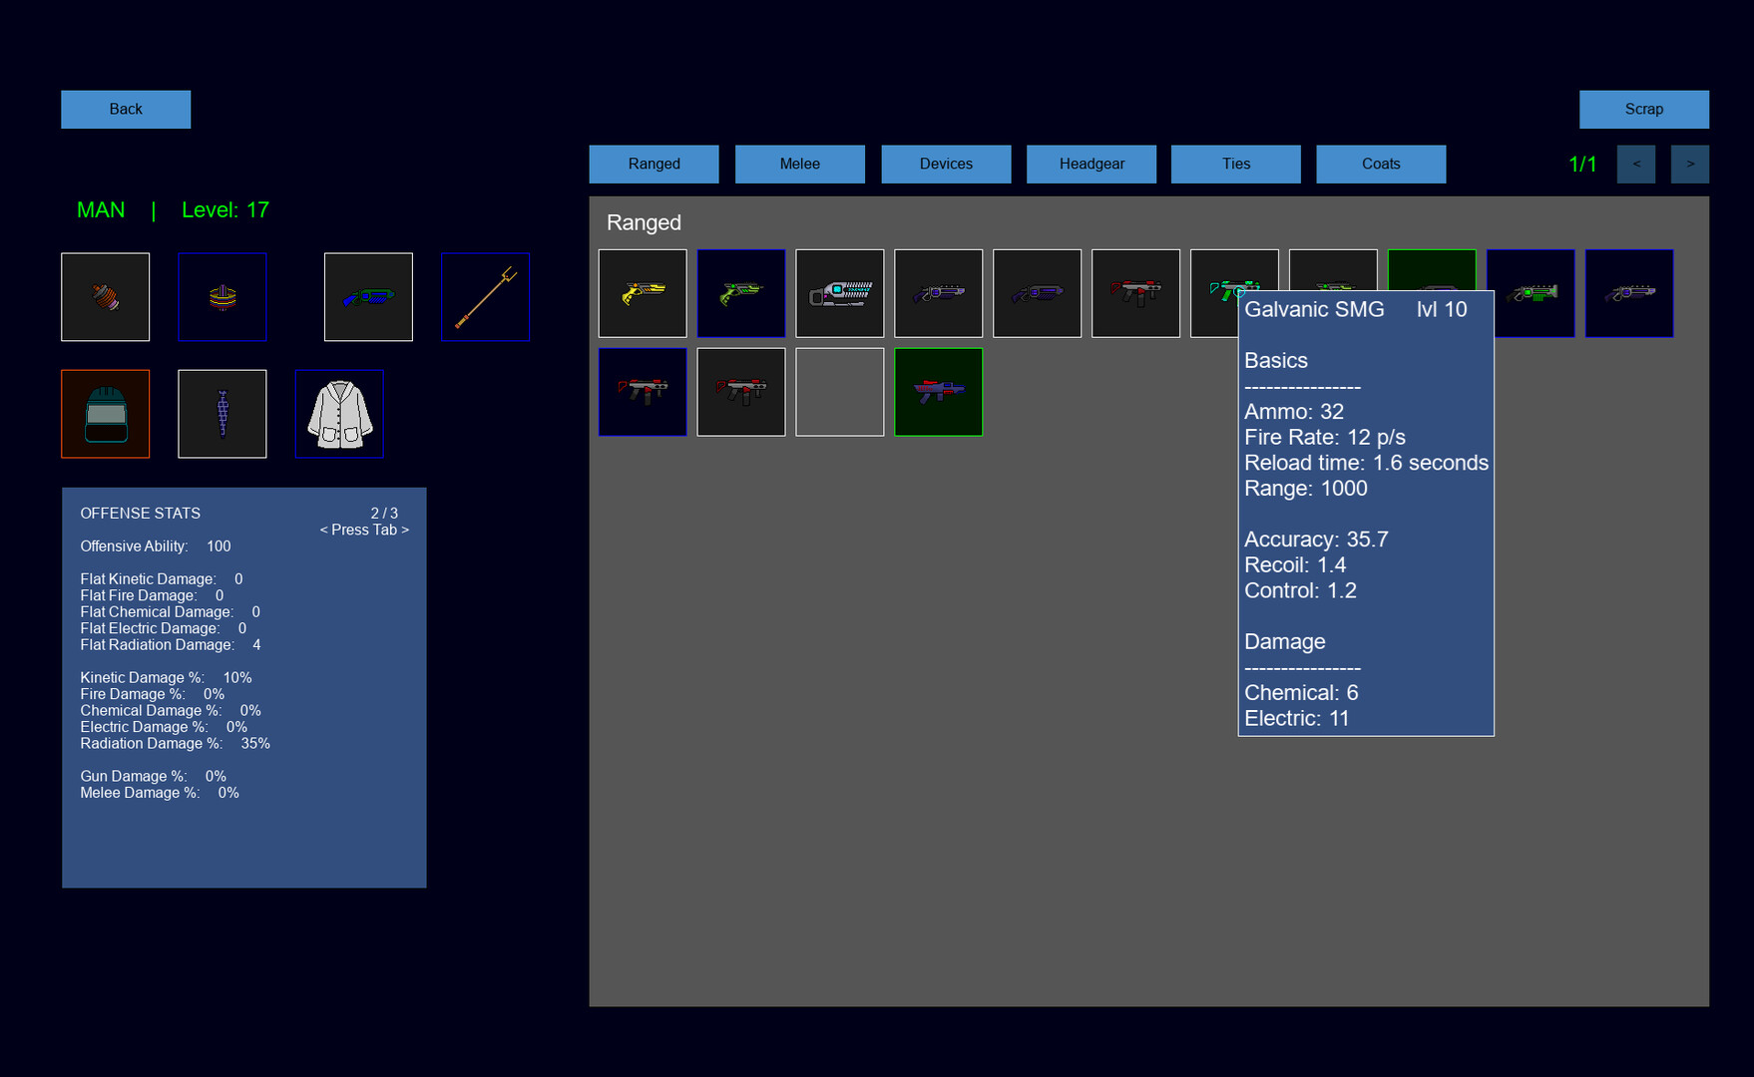Click the Back button
1754x1077 pixels.
pos(126,109)
